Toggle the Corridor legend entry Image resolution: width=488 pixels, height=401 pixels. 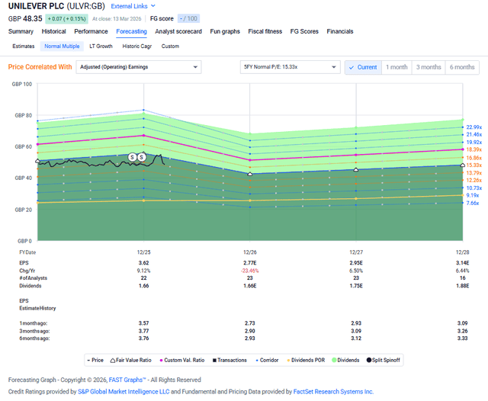[267, 361]
